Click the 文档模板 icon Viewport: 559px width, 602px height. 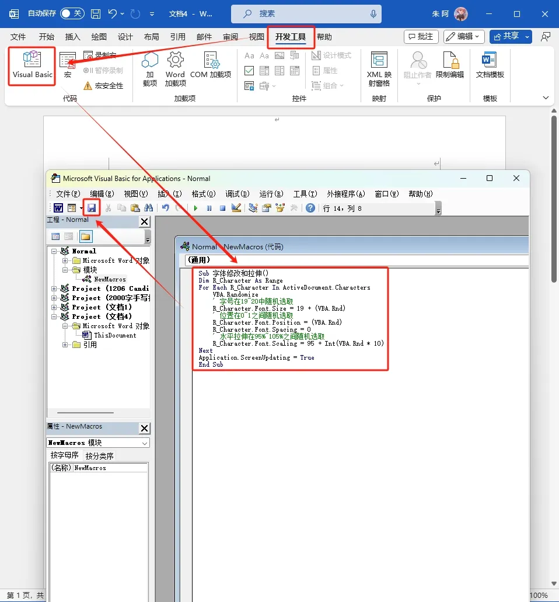[490, 65]
